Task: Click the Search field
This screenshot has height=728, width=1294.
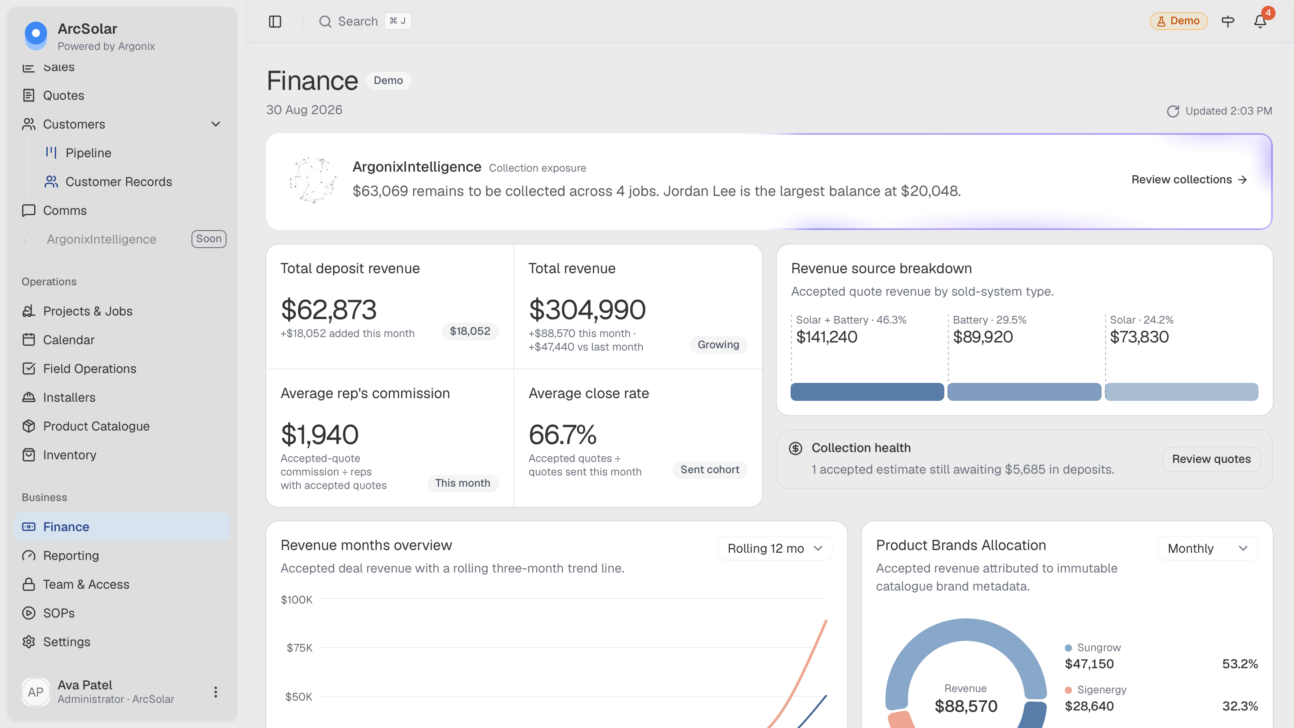Action: tap(365, 21)
